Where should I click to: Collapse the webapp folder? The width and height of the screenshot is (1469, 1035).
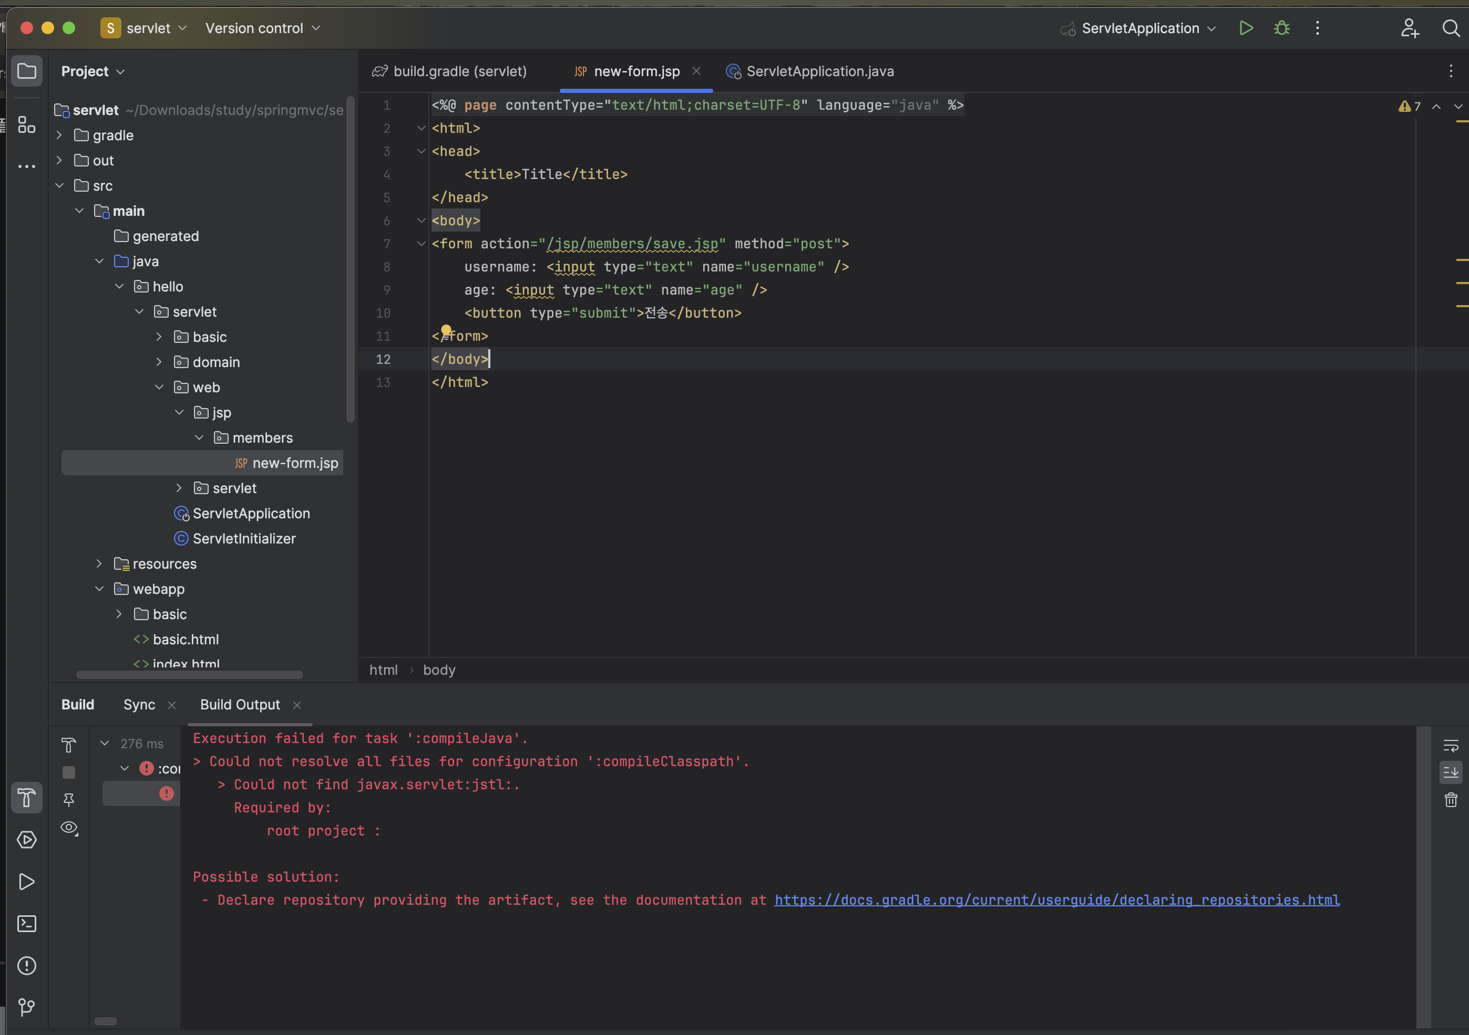click(99, 589)
